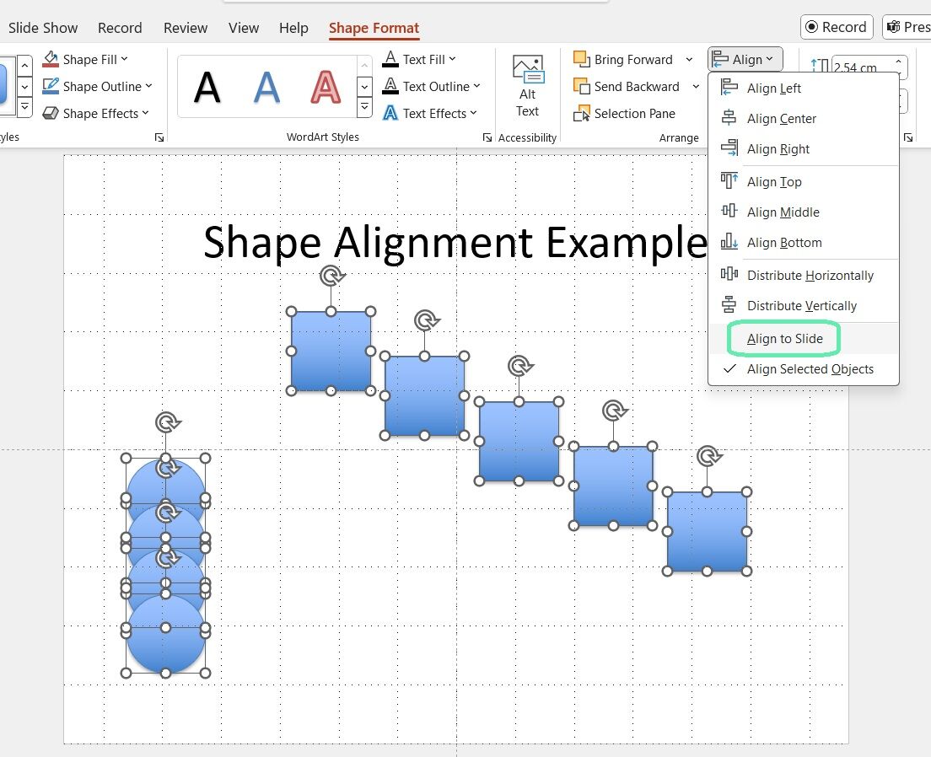Choose Align Left
The image size is (931, 757).
tap(804, 88)
